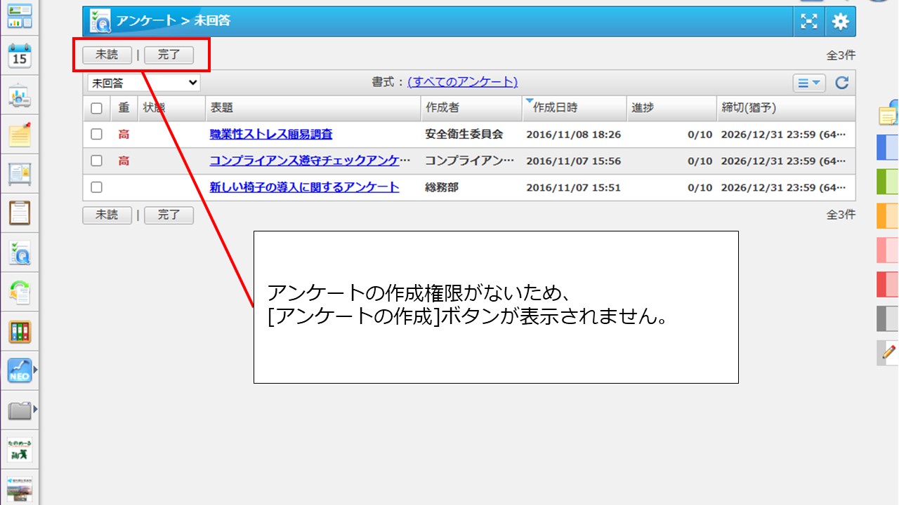This screenshot has width=899, height=505.
Task: Click the 締切(猶予) column header
Action: tap(749, 108)
